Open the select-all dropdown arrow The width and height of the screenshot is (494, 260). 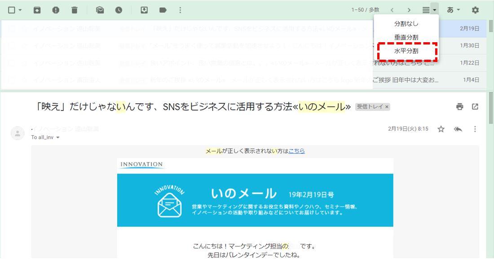20,10
